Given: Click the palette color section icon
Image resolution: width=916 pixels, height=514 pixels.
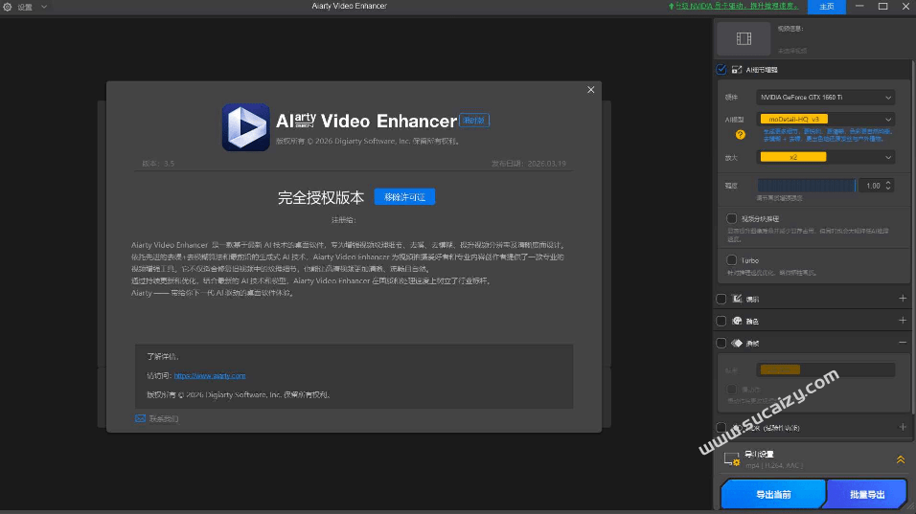Looking at the screenshot, I should [x=737, y=321].
